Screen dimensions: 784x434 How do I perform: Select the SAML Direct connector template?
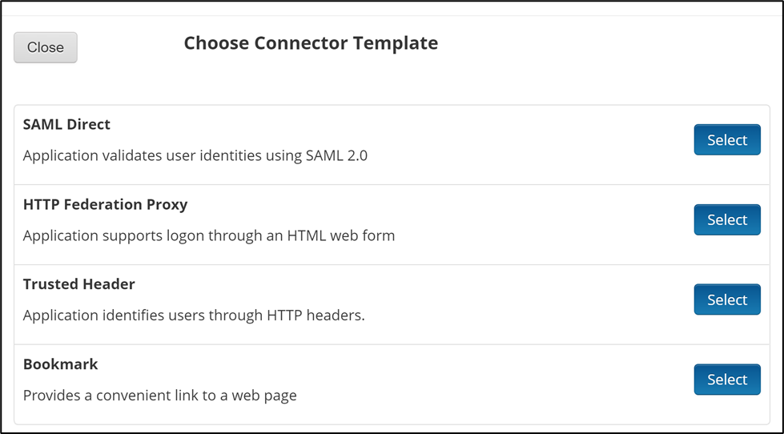726,140
